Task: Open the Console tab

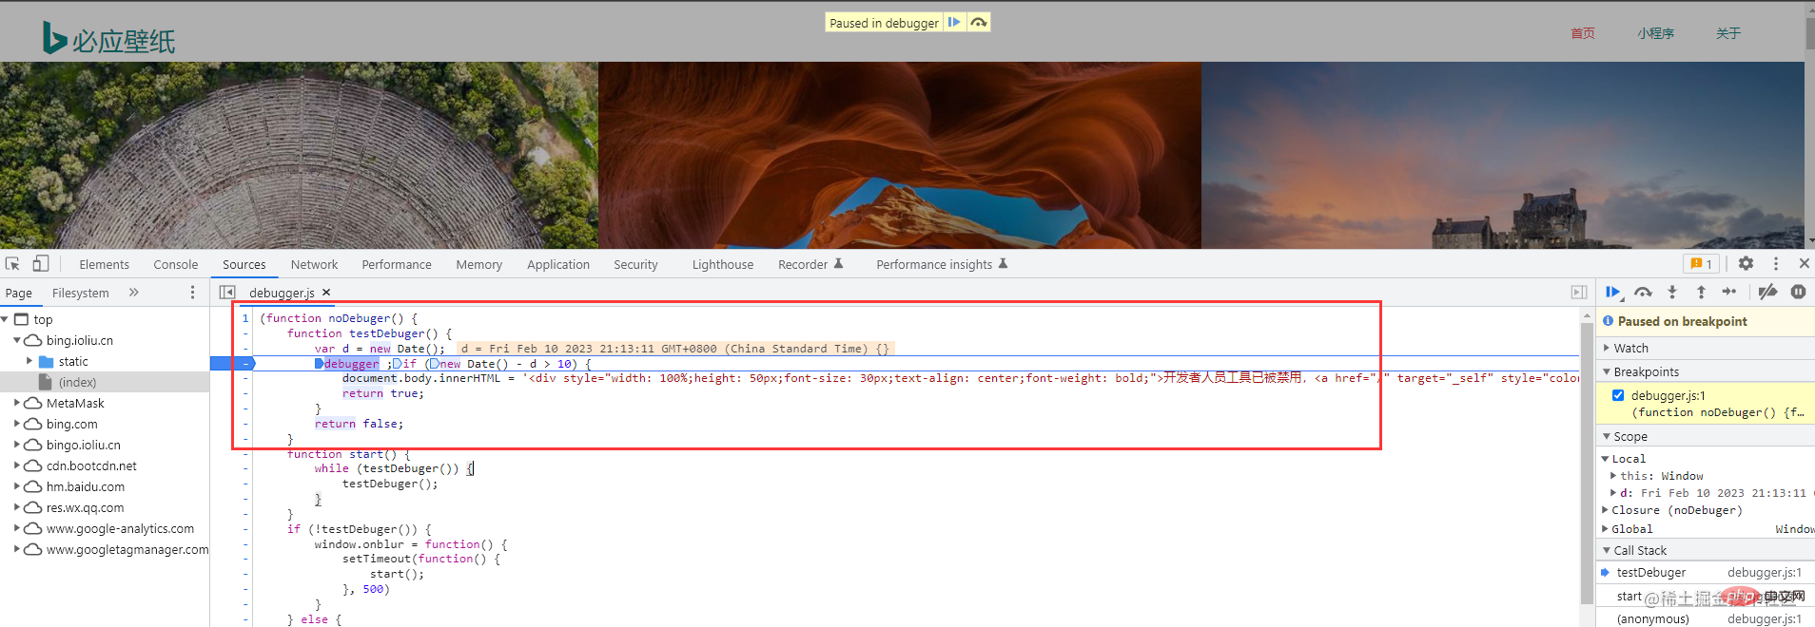Action: (x=176, y=265)
